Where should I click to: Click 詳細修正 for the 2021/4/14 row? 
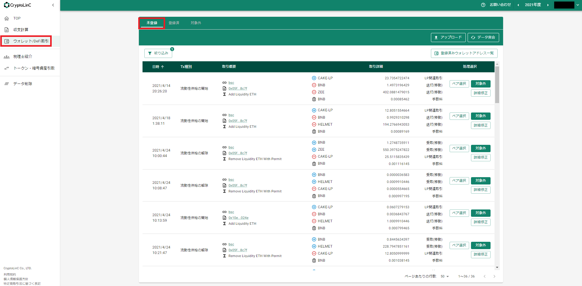[480, 93]
